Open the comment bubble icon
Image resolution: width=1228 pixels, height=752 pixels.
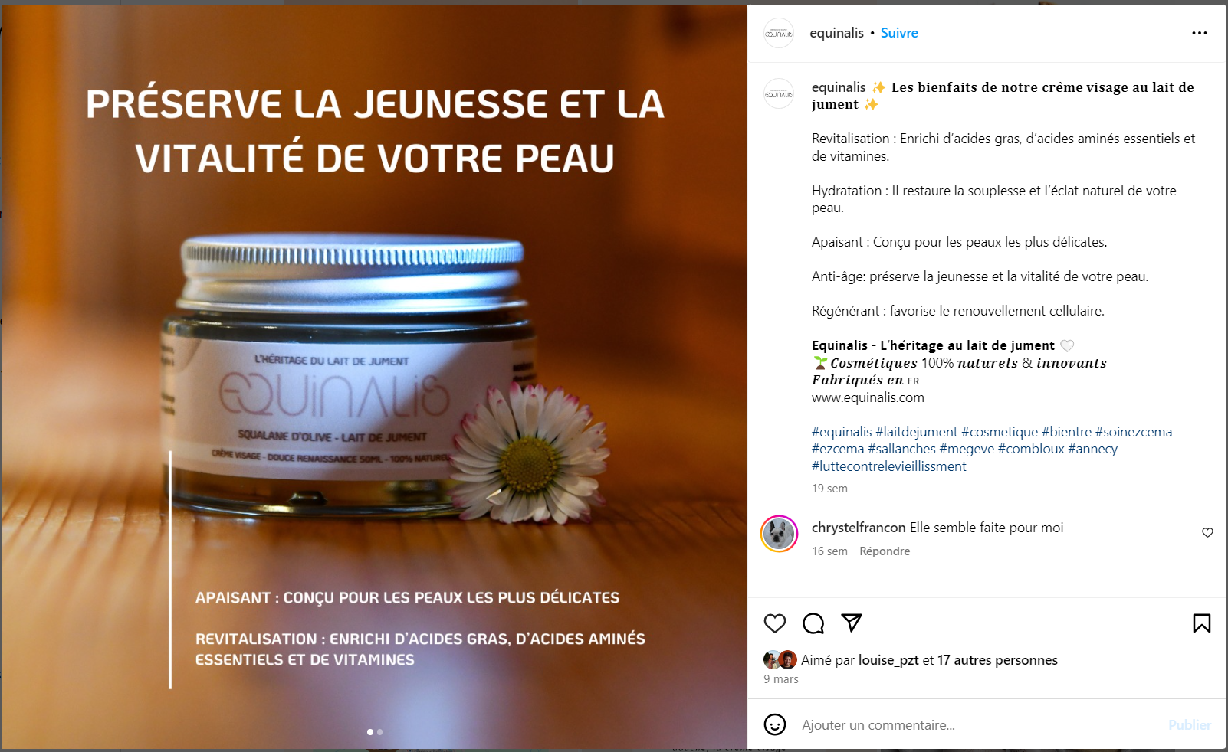pyautogui.click(x=813, y=623)
